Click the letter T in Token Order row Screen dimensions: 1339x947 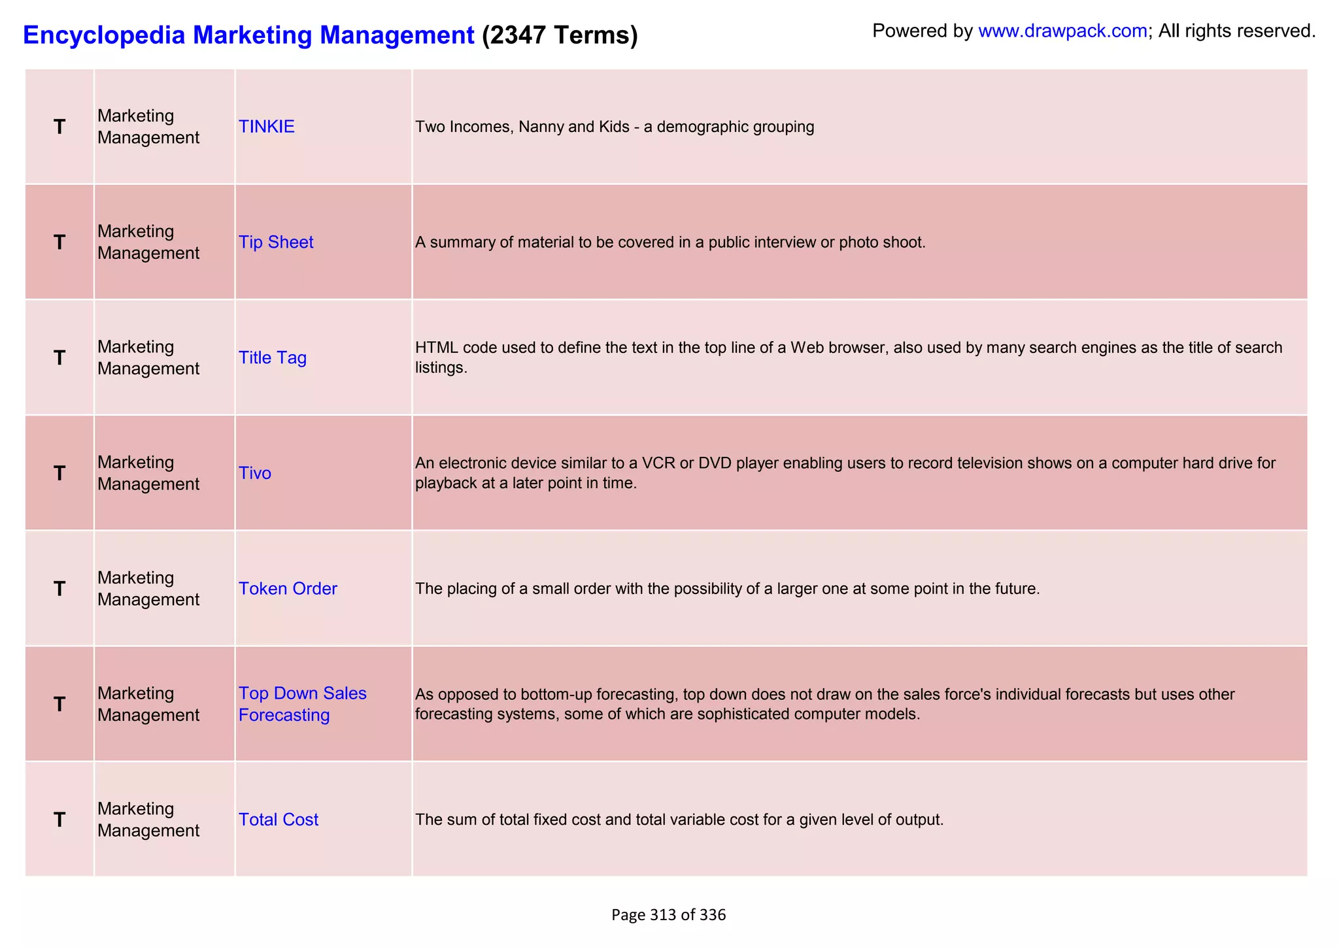59,589
